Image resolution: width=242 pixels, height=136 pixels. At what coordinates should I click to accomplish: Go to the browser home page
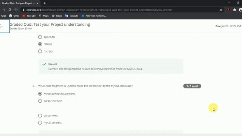16,10
